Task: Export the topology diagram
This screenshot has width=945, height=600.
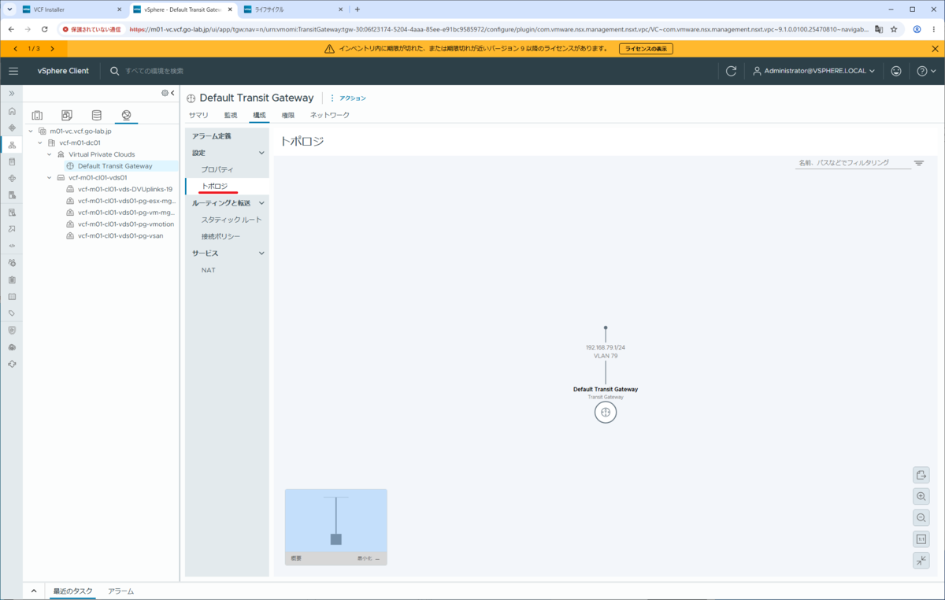Action: click(x=921, y=475)
